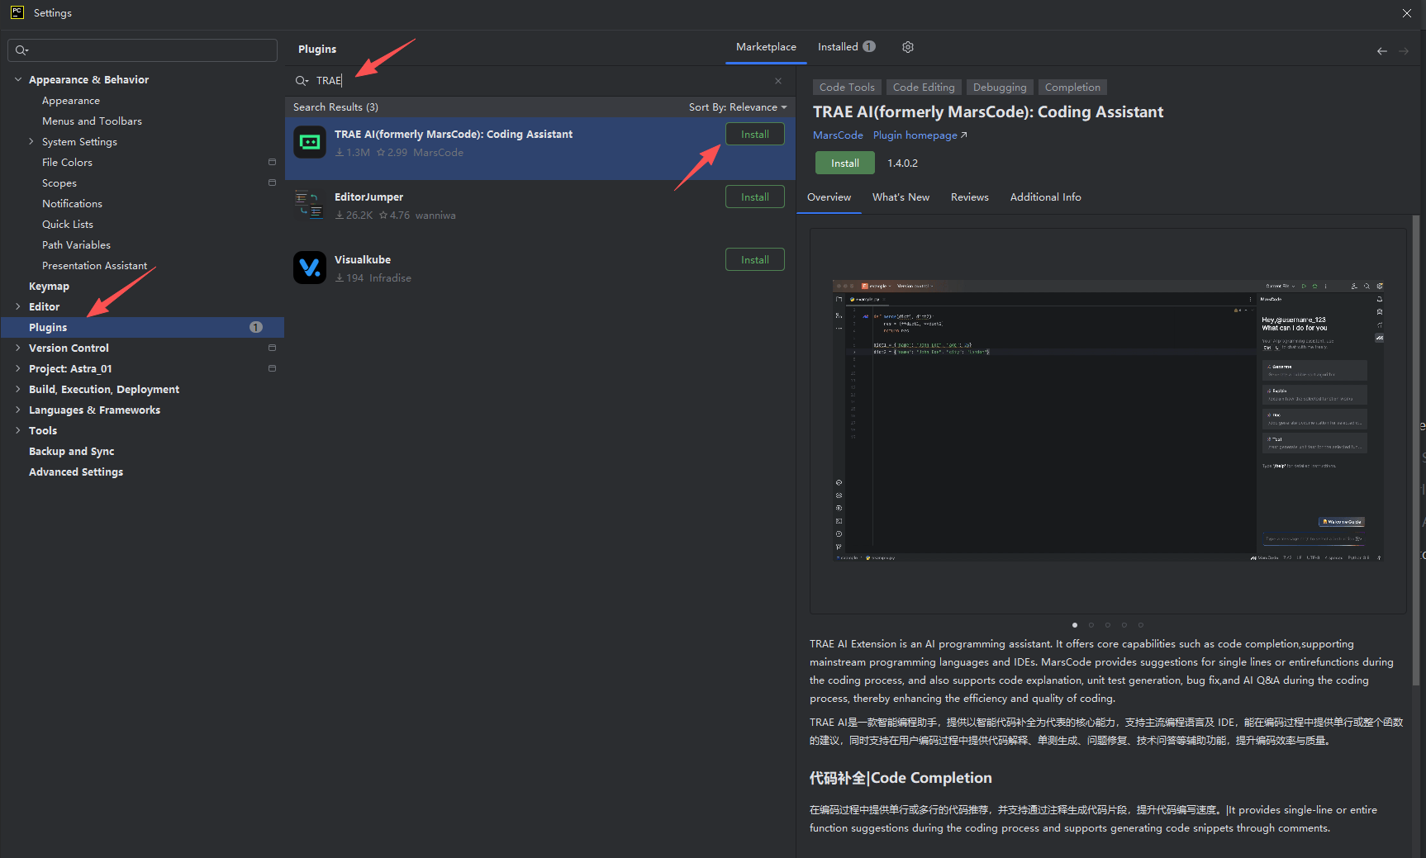Viewport: 1426px width, 858px height.
Task: Open the Plugin homepage link
Action: pos(920,135)
